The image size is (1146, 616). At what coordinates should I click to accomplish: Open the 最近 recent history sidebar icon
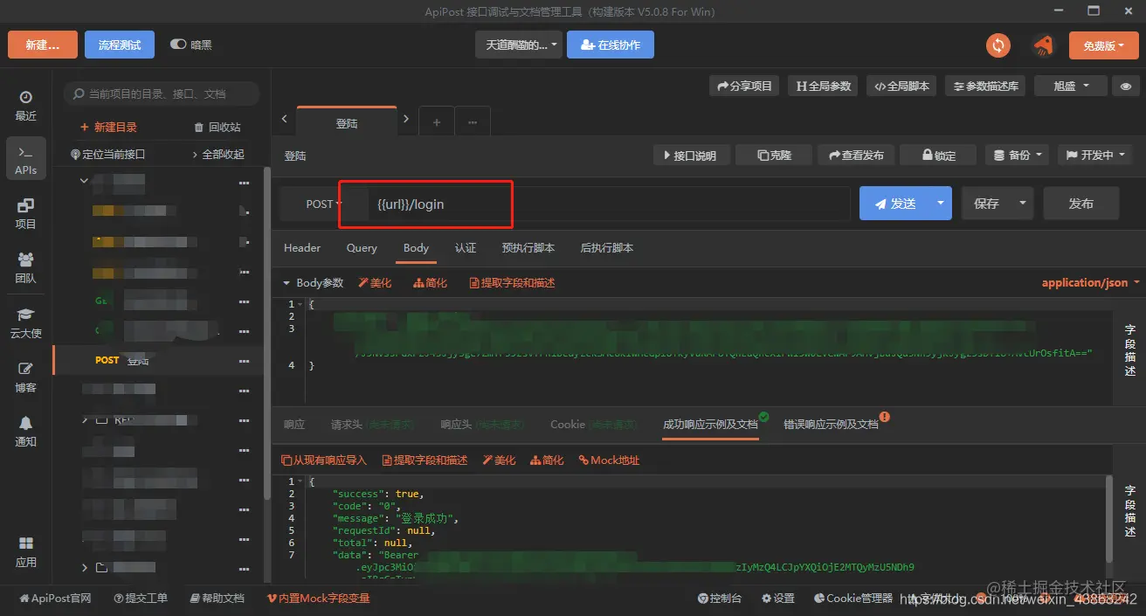25,105
